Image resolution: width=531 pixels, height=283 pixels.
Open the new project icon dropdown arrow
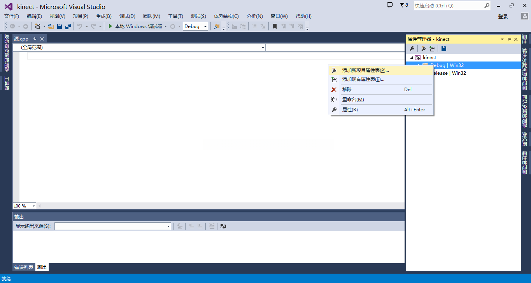tap(44, 26)
